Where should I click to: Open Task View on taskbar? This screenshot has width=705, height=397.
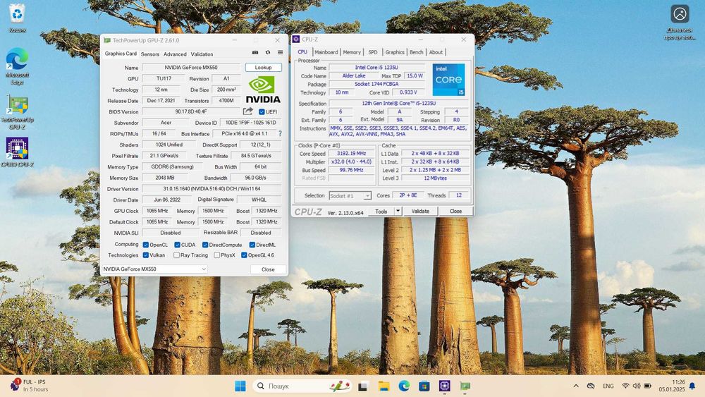tap(363, 386)
